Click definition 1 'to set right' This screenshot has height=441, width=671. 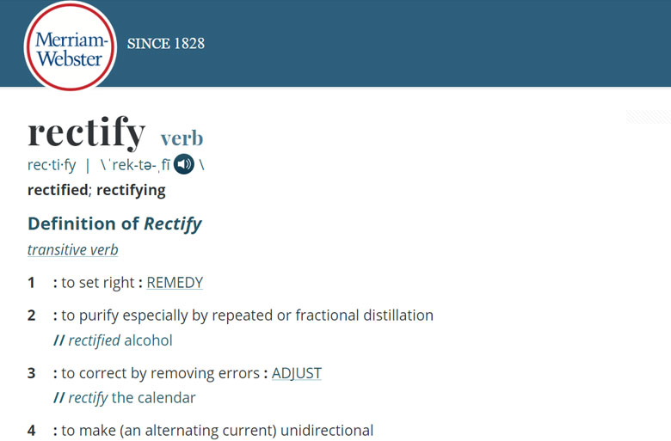tap(98, 283)
